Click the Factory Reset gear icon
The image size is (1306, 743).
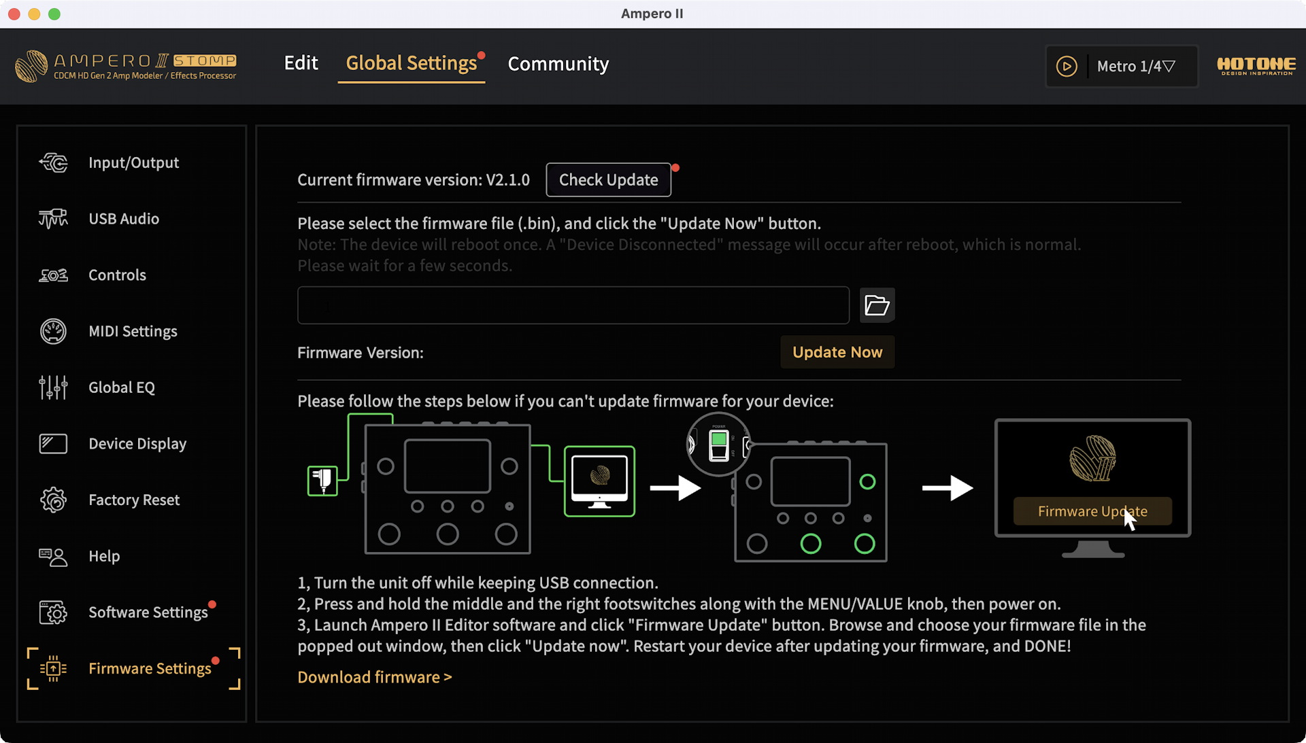pos(53,500)
